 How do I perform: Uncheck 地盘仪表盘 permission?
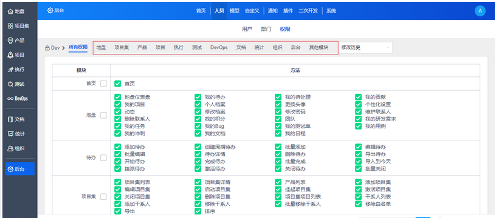118,97
